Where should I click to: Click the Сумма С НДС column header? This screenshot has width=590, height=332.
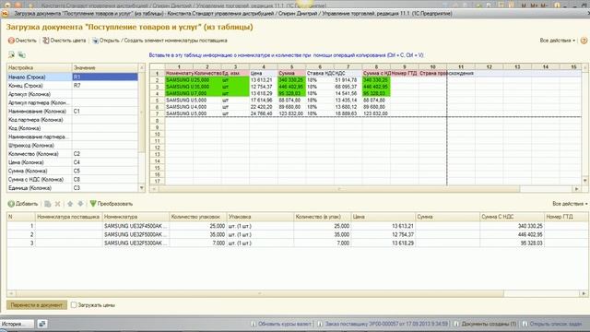(512, 217)
